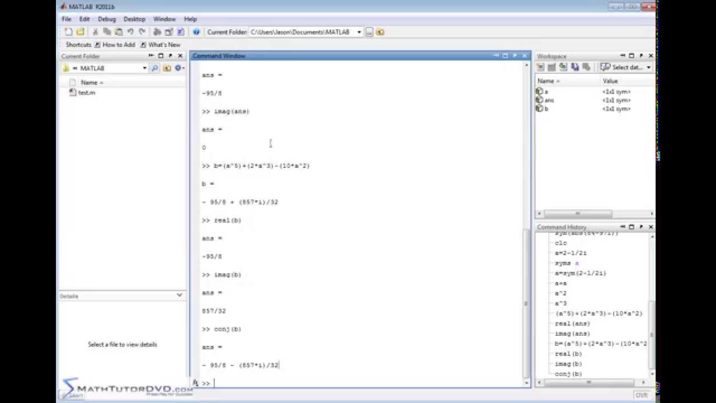Viewport: 716px width, 403px height.
Task: Open Profiler from the toolbar icon
Action: click(181, 32)
